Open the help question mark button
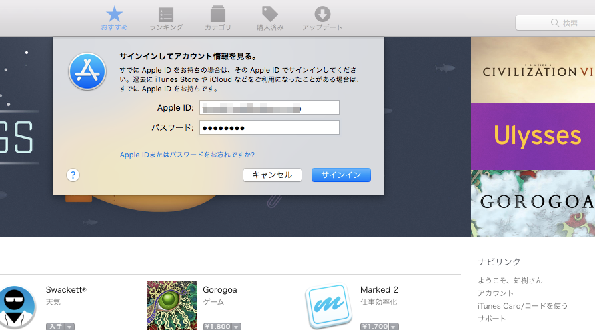This screenshot has width=595, height=330. point(73,175)
